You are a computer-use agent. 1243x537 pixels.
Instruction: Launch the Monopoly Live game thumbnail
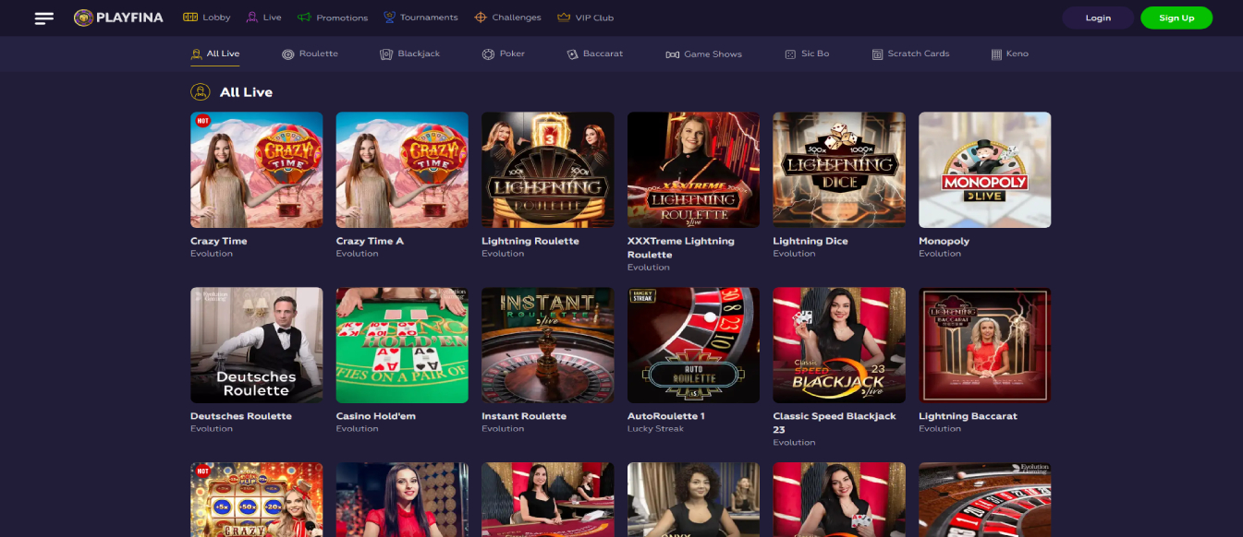[984, 170]
